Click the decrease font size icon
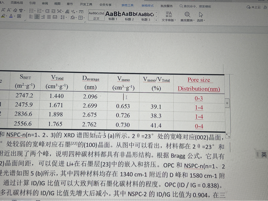This screenshot has height=201, width=268. (x=9, y=10)
